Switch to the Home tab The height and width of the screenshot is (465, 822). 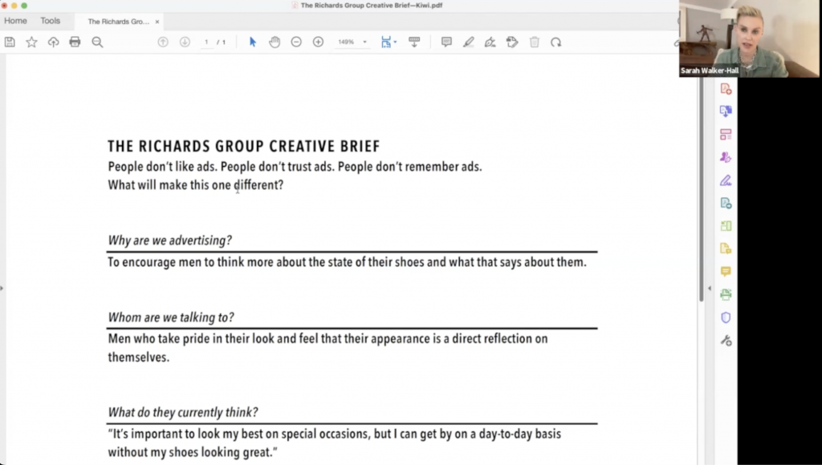(x=15, y=21)
